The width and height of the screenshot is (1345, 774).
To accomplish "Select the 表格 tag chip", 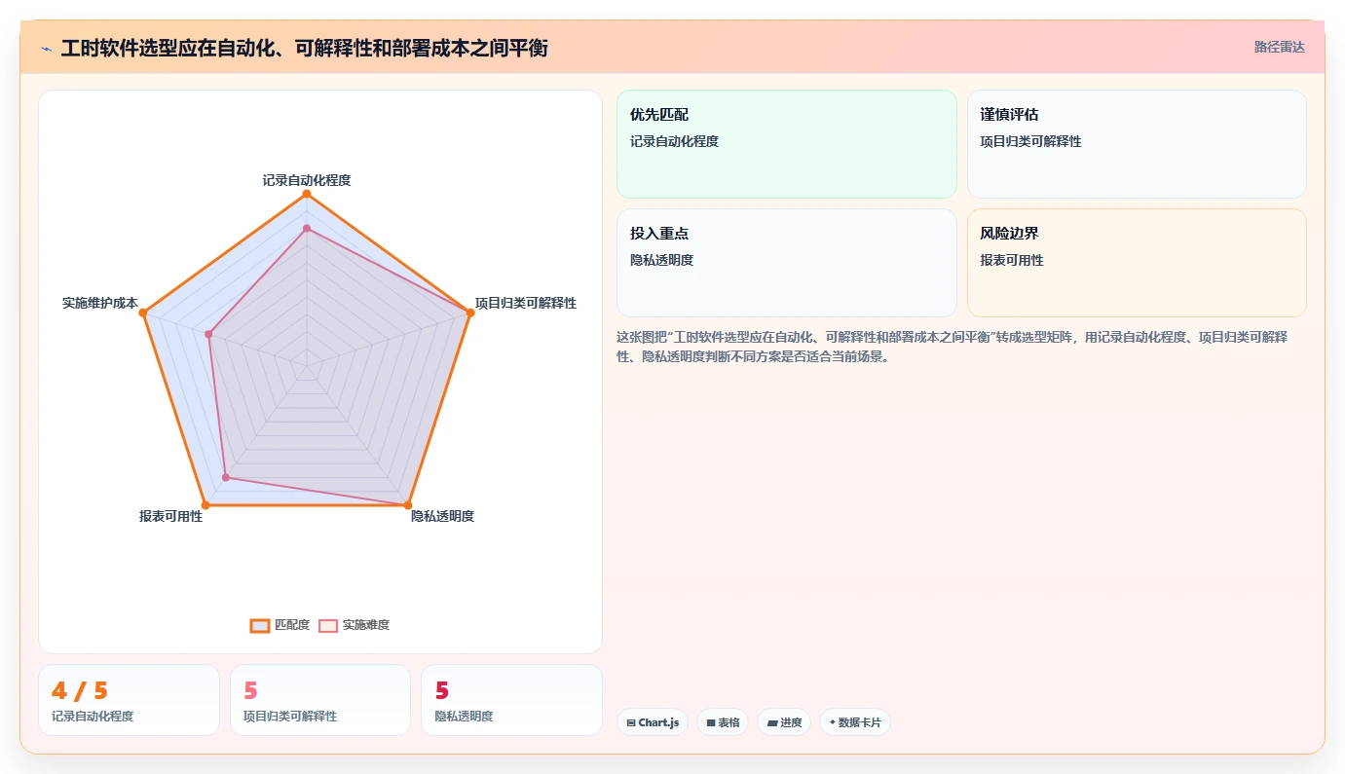I will 723,722.
